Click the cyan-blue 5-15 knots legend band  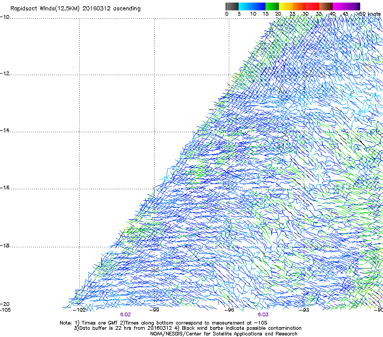click(x=252, y=6)
